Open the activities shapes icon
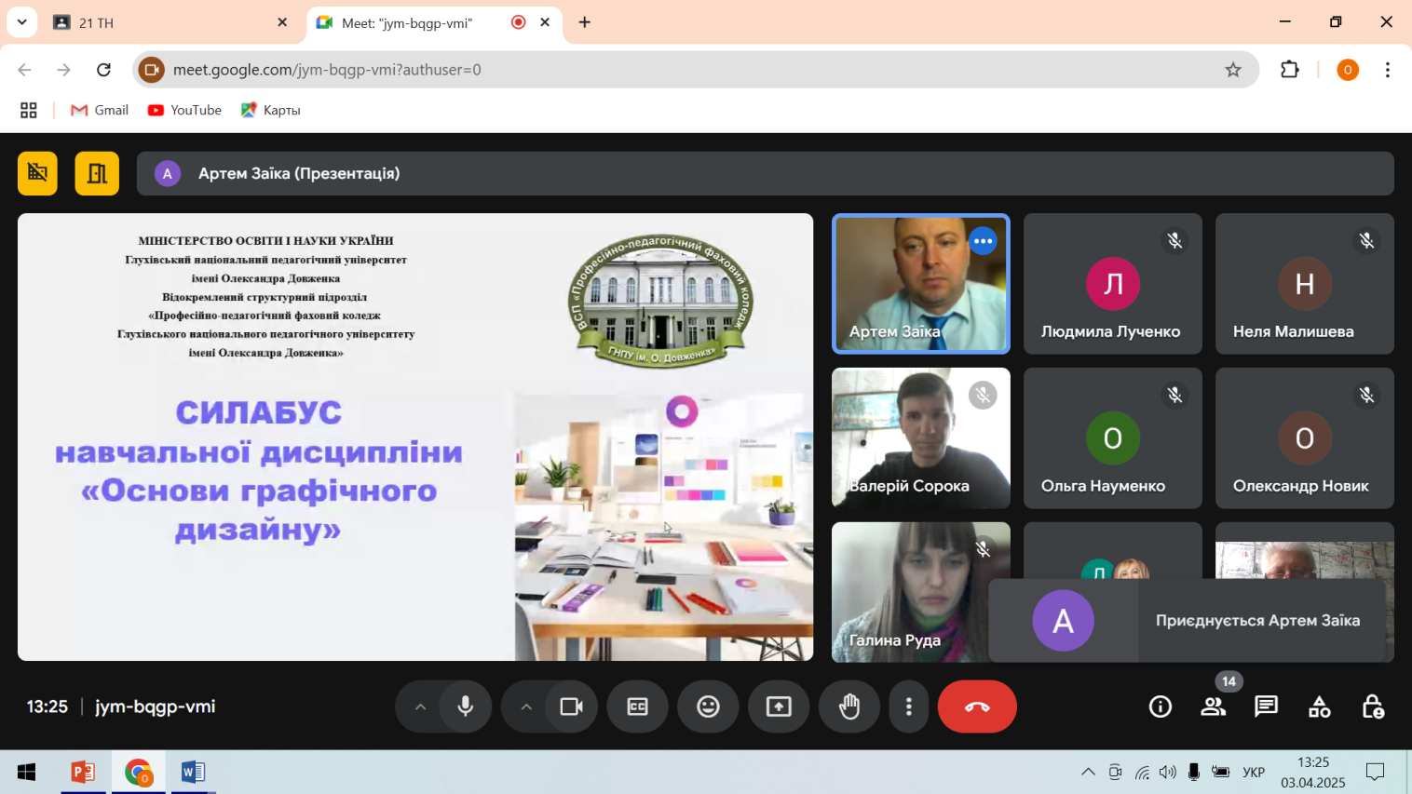Image resolution: width=1412 pixels, height=794 pixels. point(1319,707)
